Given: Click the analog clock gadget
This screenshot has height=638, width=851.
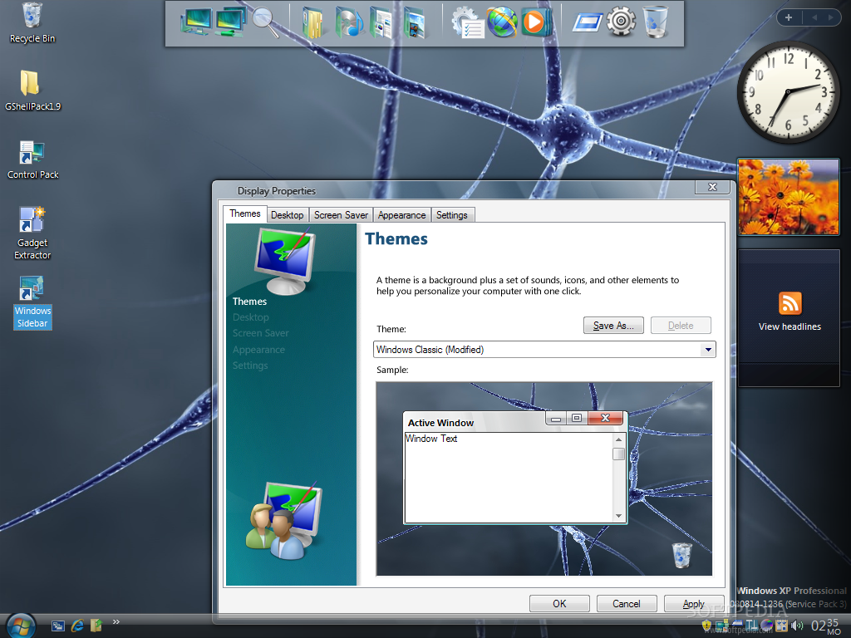Looking at the screenshot, I should click(788, 92).
